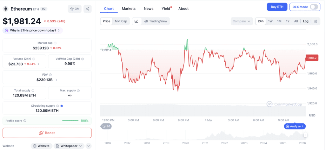Viewport: 325px width, 150px height.
Task: Expand Volume (24h) details chevron
Action: point(38,64)
